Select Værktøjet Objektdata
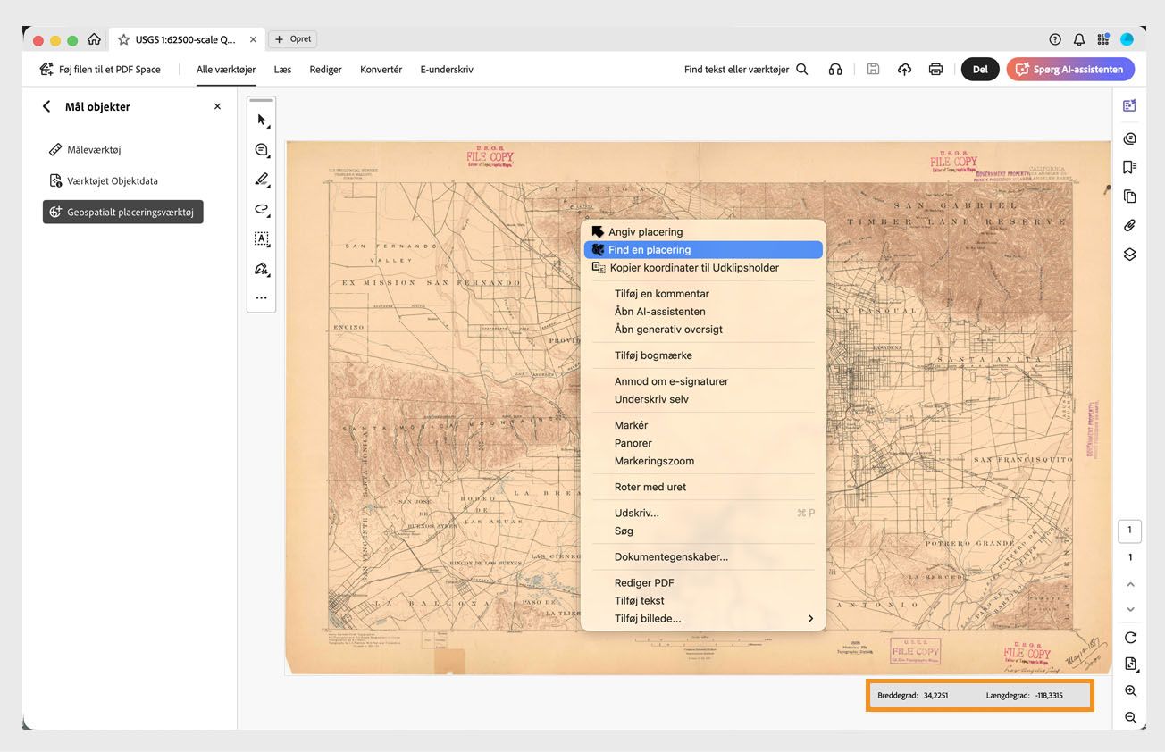The image size is (1165, 752). [x=104, y=180]
